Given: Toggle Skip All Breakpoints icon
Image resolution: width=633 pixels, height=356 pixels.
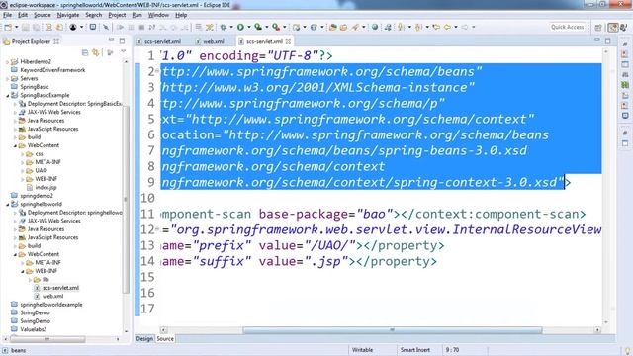Looking at the screenshot, I should tap(106, 27).
